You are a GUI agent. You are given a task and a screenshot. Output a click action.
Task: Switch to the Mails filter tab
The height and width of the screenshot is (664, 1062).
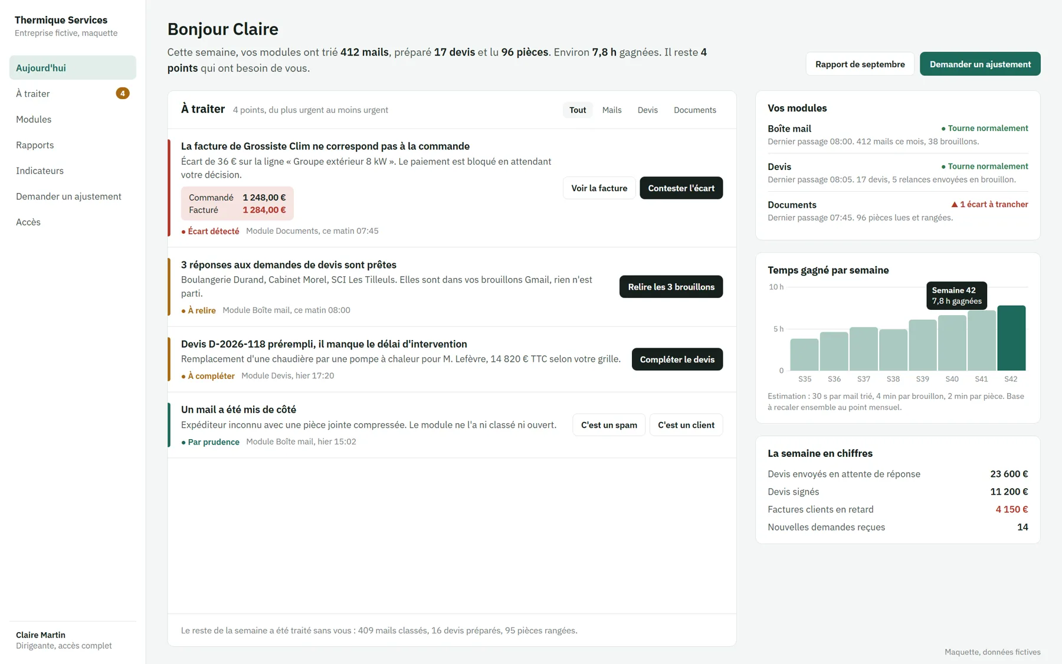pyautogui.click(x=612, y=110)
